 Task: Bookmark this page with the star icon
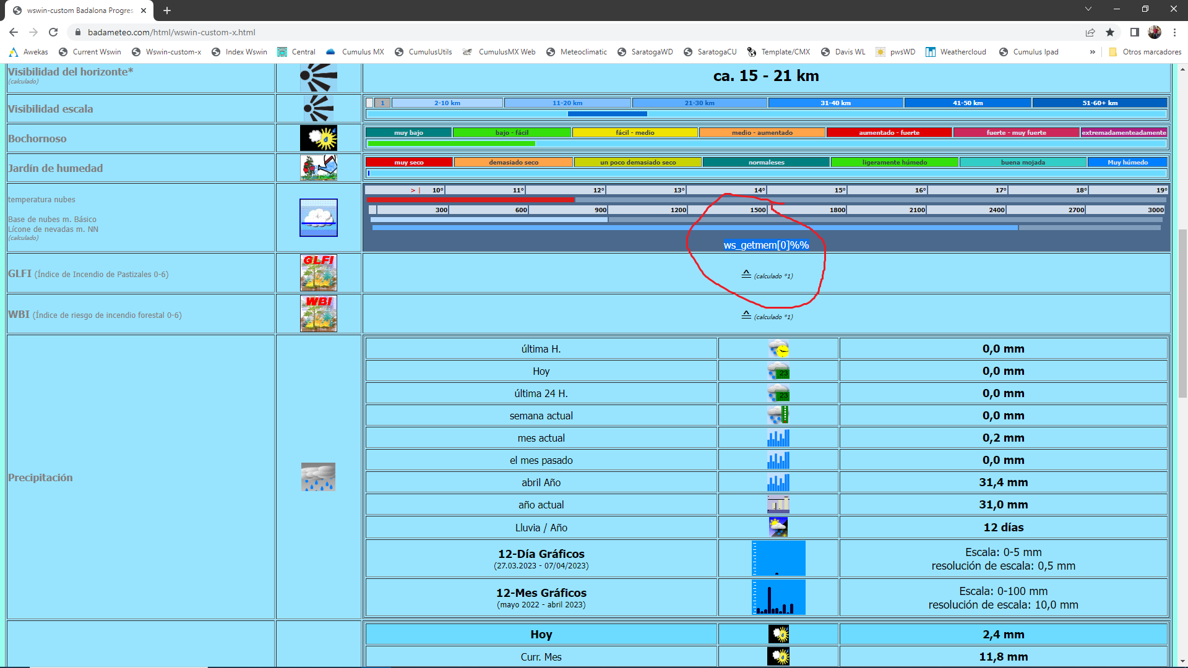tap(1110, 32)
